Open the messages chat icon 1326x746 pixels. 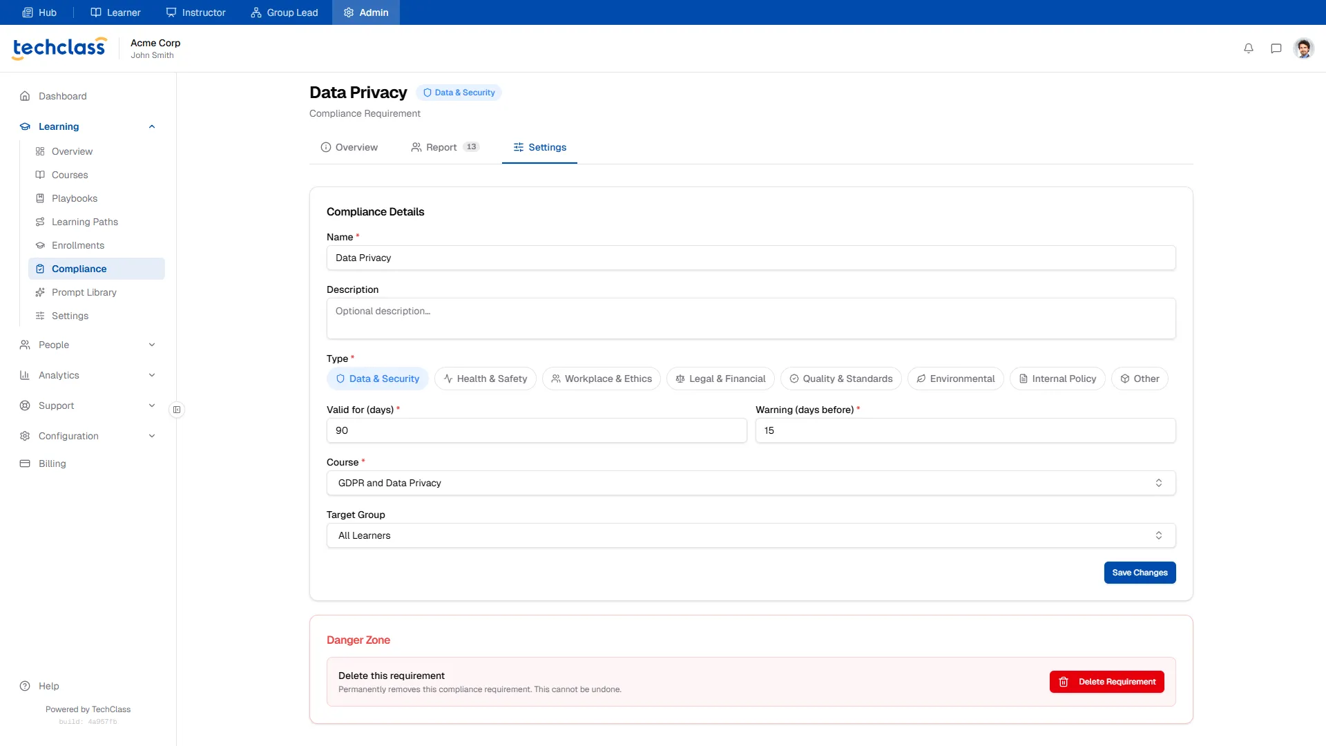(x=1276, y=48)
